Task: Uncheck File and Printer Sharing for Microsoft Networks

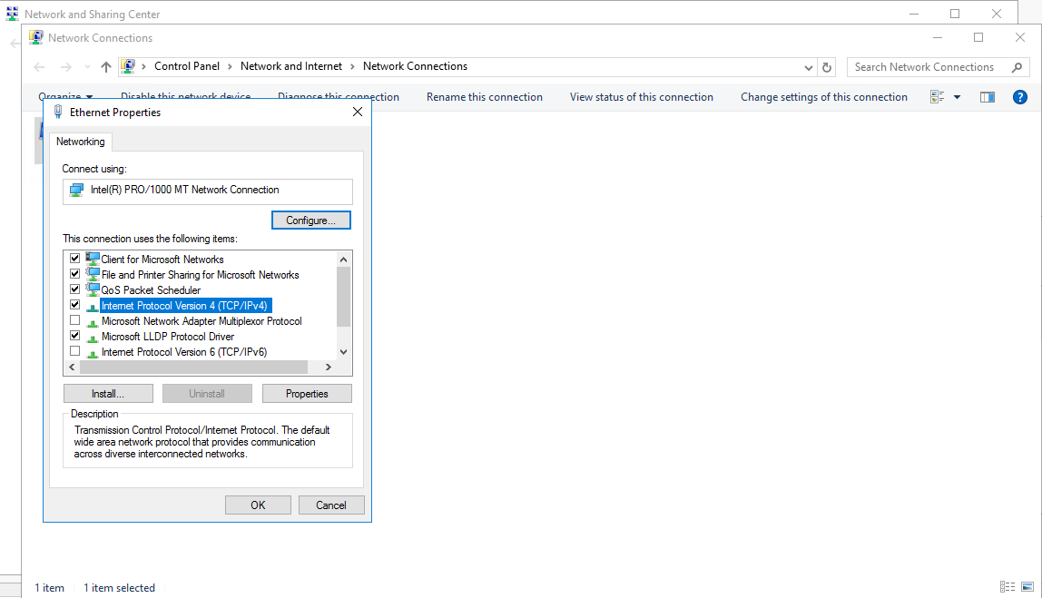Action: (75, 274)
